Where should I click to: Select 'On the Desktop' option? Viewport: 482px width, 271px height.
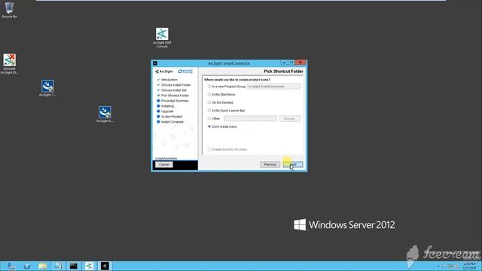(209, 102)
